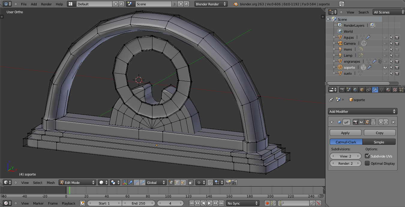Image resolution: width=405 pixels, height=207 pixels.
Task: Open the Edit Mode dropdown
Action: click(77, 182)
